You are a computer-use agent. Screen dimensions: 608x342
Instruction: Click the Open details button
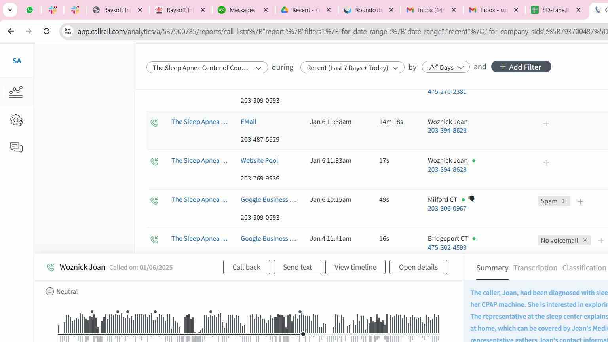[x=418, y=267]
